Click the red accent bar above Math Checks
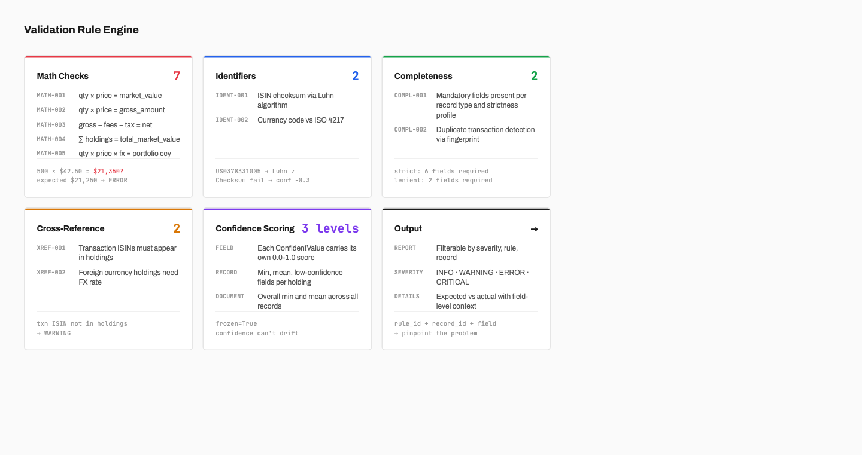This screenshot has width=862, height=455. (x=108, y=57)
